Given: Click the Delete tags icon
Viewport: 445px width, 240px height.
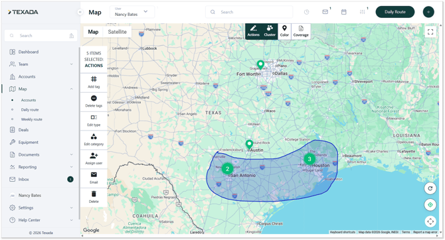Looking at the screenshot, I should click(94, 98).
